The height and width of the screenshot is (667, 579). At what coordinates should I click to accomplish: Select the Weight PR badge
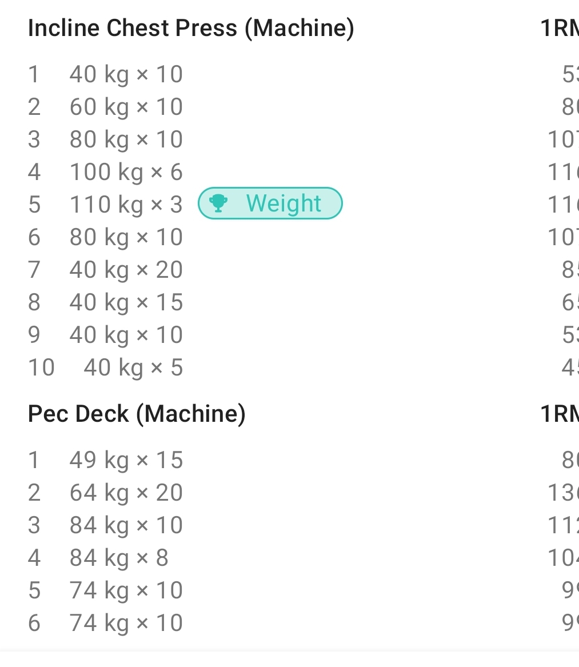coord(270,203)
